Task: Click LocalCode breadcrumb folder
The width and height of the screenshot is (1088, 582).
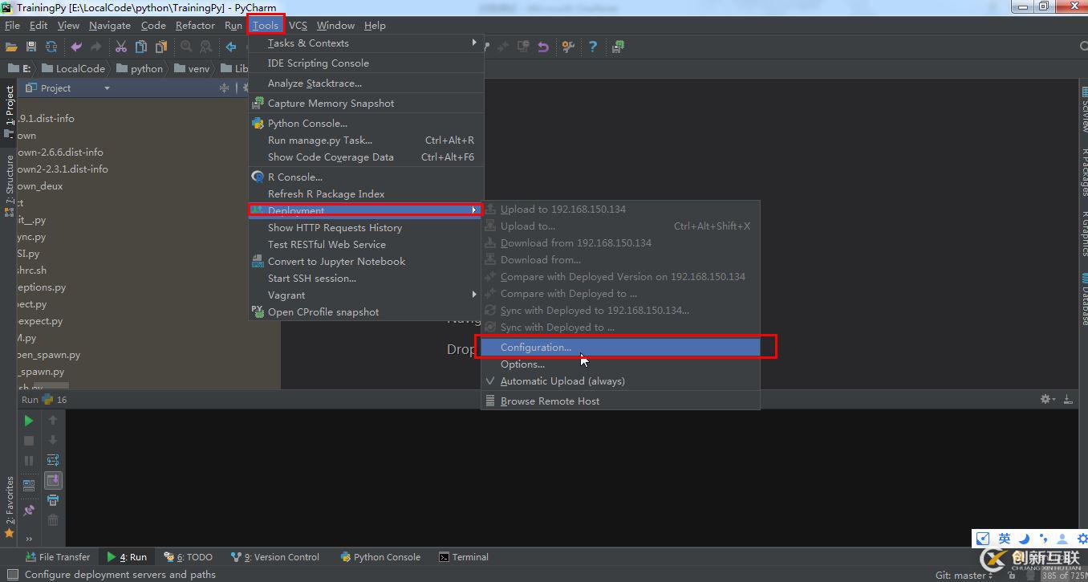Action: (x=74, y=69)
